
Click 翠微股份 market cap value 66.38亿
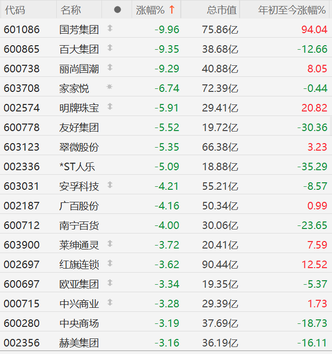220,147
